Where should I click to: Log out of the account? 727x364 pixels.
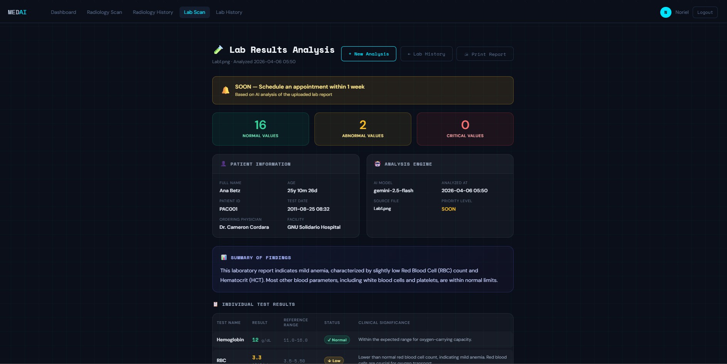705,12
